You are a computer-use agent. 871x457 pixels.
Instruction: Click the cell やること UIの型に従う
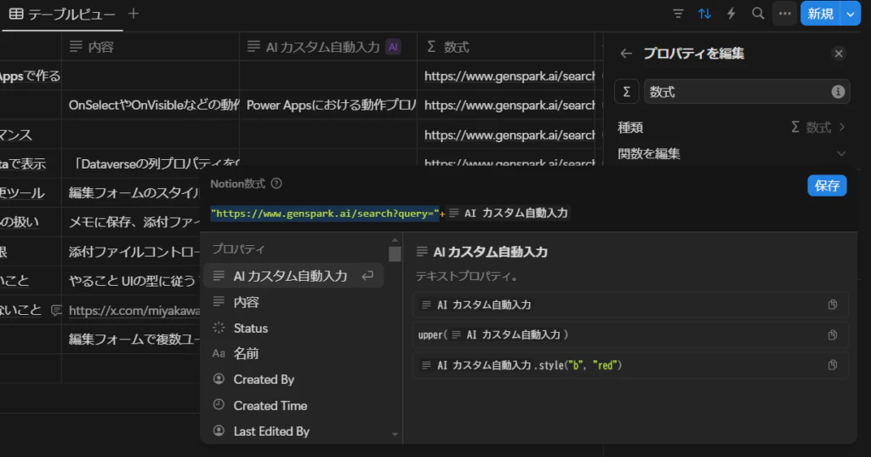[131, 281]
